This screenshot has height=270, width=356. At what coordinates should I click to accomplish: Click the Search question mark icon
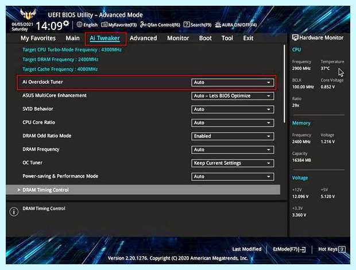(187, 25)
